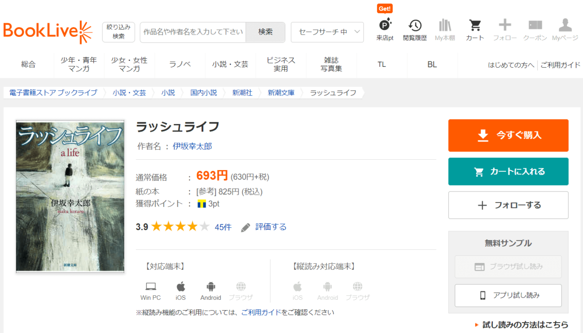The width and height of the screenshot is (583, 333).
Task: Click the ラッシュライフ title heading
Action: click(x=178, y=126)
